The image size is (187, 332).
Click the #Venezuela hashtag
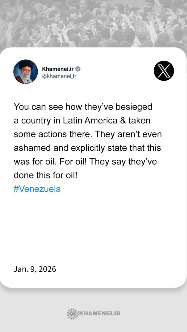tap(37, 189)
